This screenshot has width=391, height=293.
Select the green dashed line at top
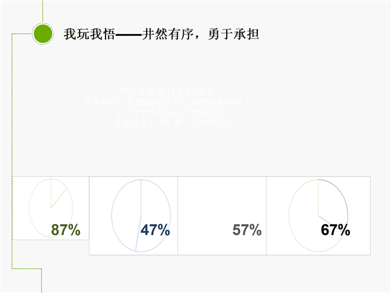(43, 10)
